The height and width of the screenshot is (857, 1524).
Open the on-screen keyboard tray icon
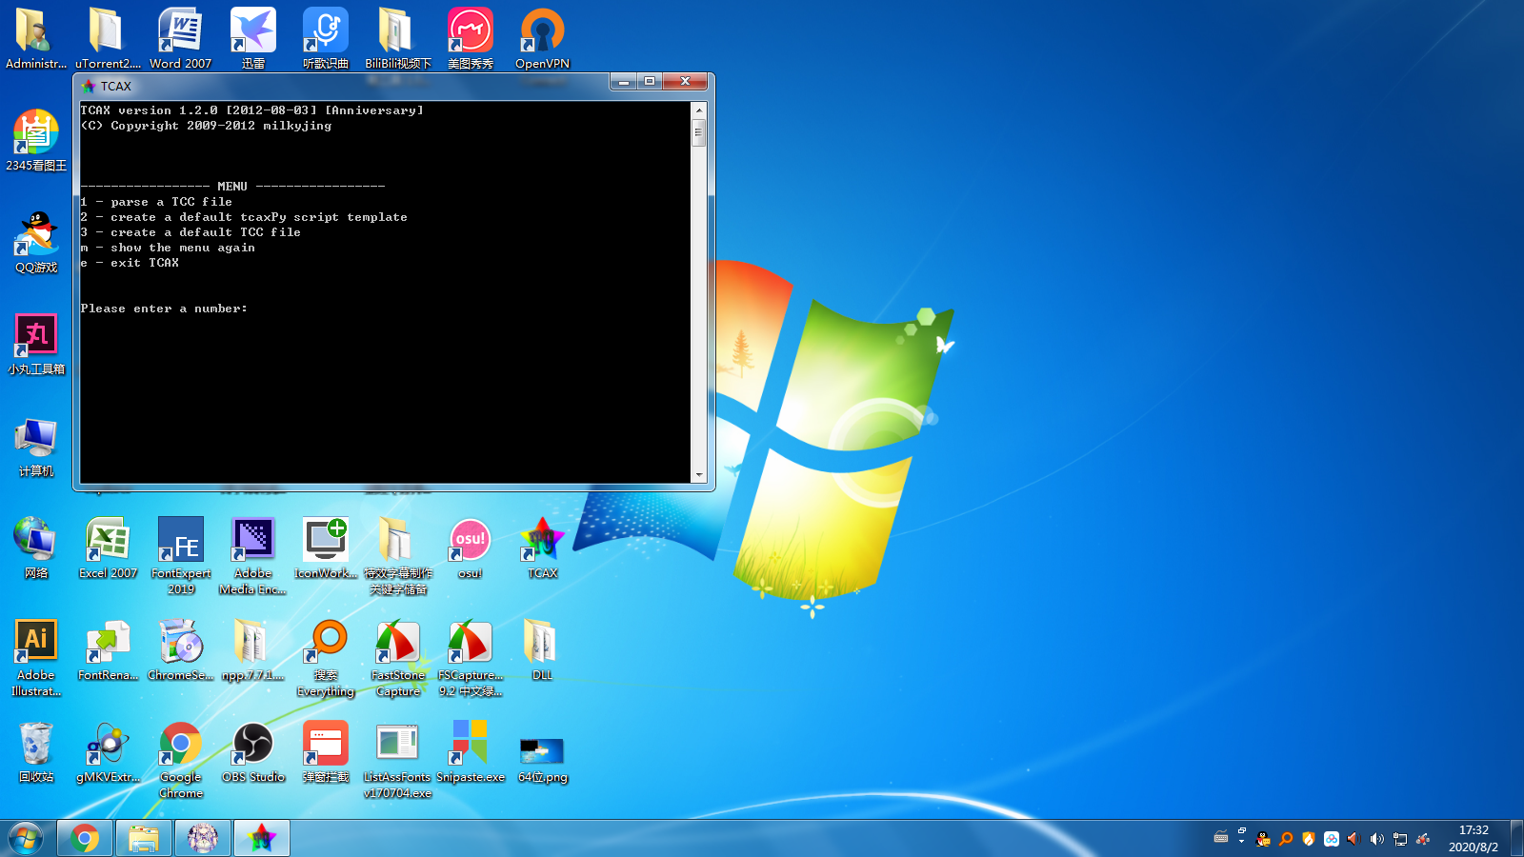tap(1221, 838)
